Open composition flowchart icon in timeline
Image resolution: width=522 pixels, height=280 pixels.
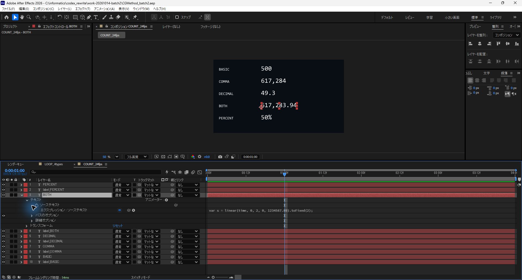point(173,172)
